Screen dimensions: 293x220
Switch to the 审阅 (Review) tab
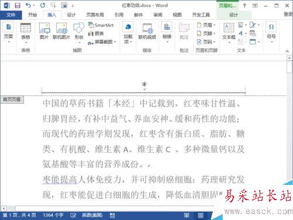(x=158, y=15)
